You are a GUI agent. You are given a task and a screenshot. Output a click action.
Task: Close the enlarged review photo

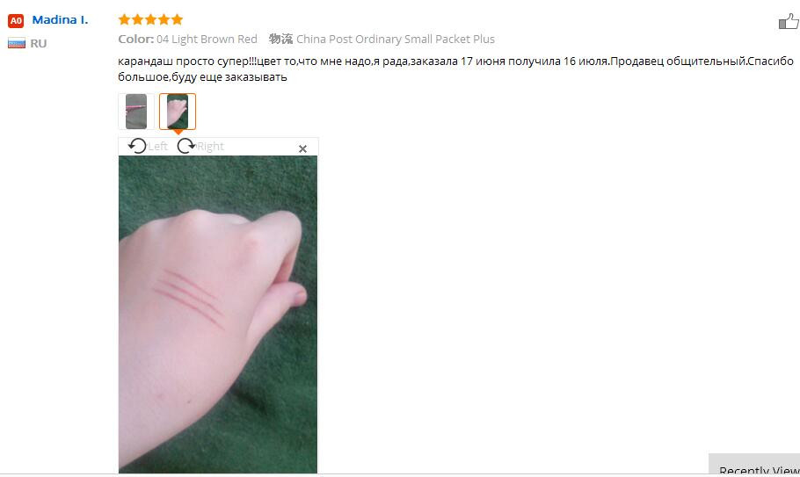pyautogui.click(x=302, y=148)
